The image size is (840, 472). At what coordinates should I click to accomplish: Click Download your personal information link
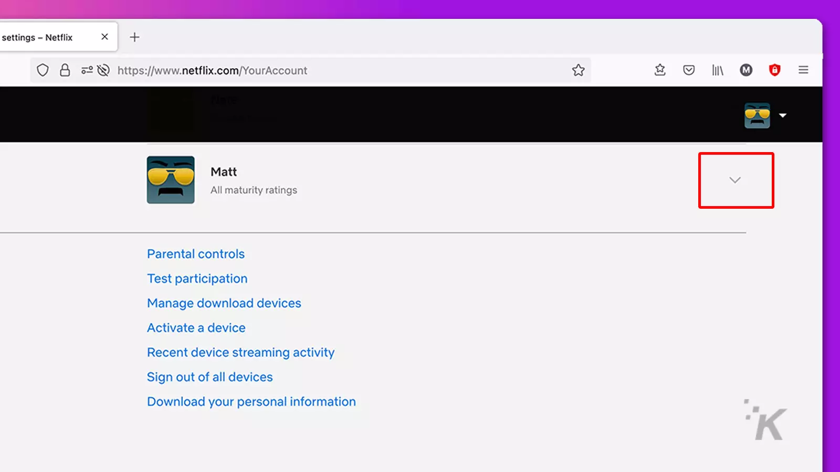[x=251, y=402]
